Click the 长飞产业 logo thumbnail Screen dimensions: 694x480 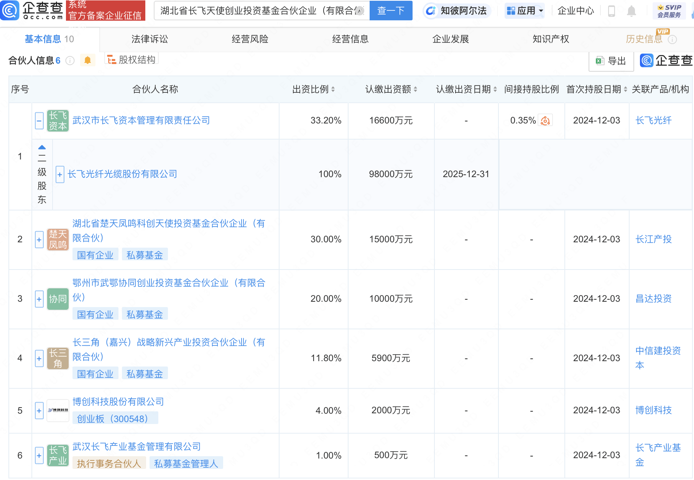point(58,455)
